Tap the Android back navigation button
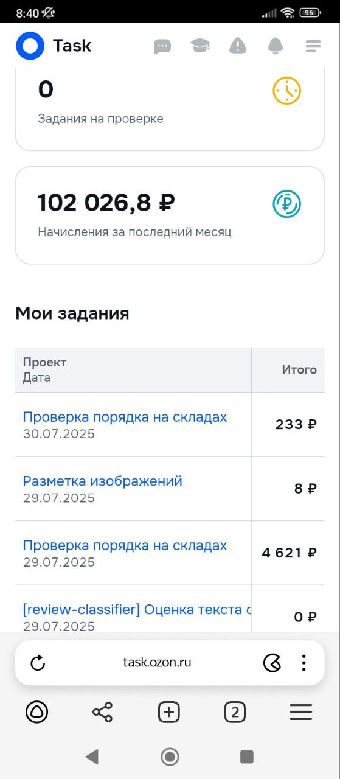 [92, 756]
